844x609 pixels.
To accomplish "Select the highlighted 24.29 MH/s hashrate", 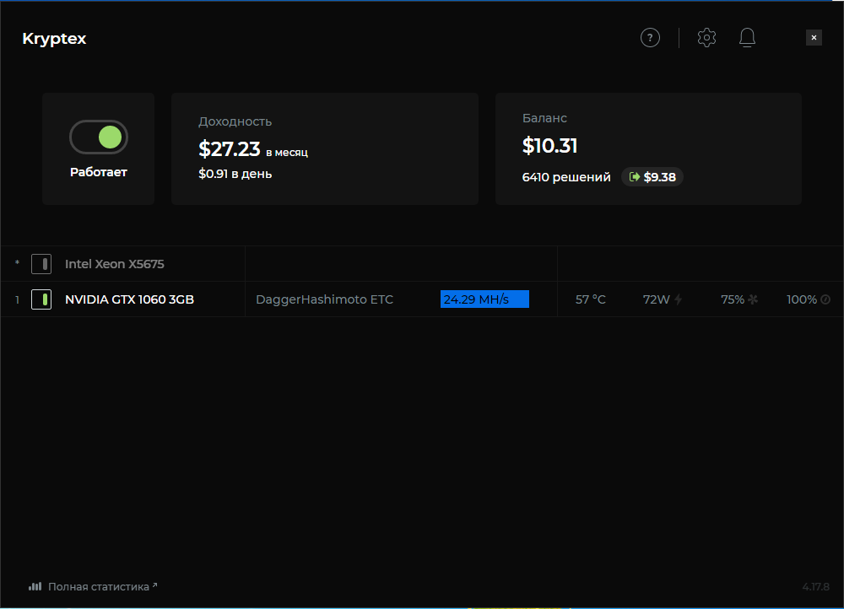I will coord(484,299).
